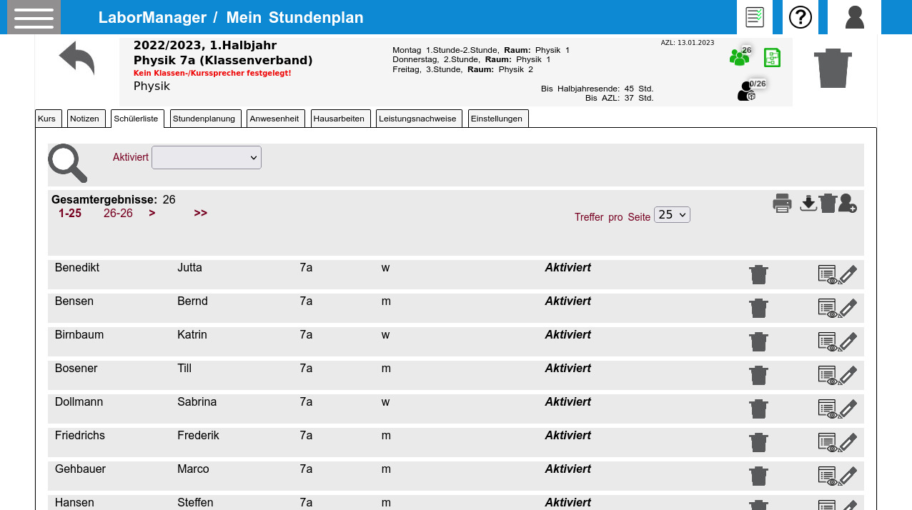The height and width of the screenshot is (510, 912).
Task: Open the Einstellungen tab
Action: click(x=498, y=119)
